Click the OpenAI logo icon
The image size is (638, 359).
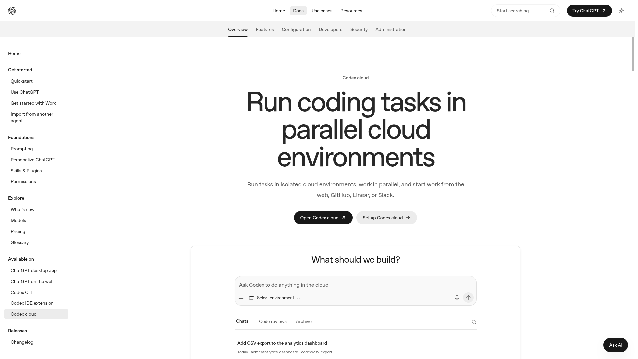tap(12, 11)
